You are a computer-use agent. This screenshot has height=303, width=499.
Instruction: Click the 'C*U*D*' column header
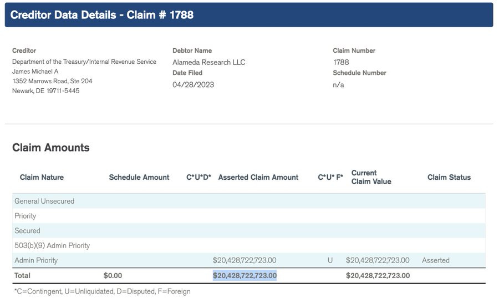click(198, 178)
